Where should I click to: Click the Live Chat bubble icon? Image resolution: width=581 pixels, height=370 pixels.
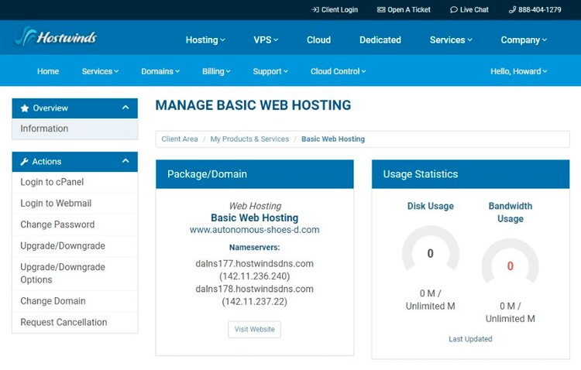click(453, 9)
